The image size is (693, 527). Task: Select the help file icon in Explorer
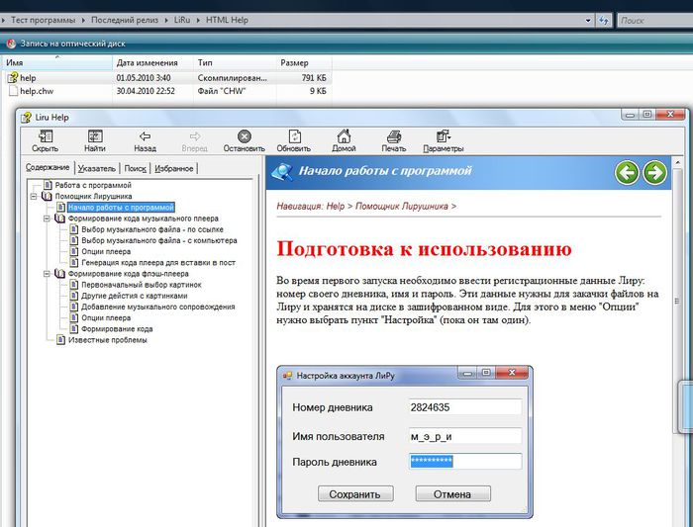point(12,78)
